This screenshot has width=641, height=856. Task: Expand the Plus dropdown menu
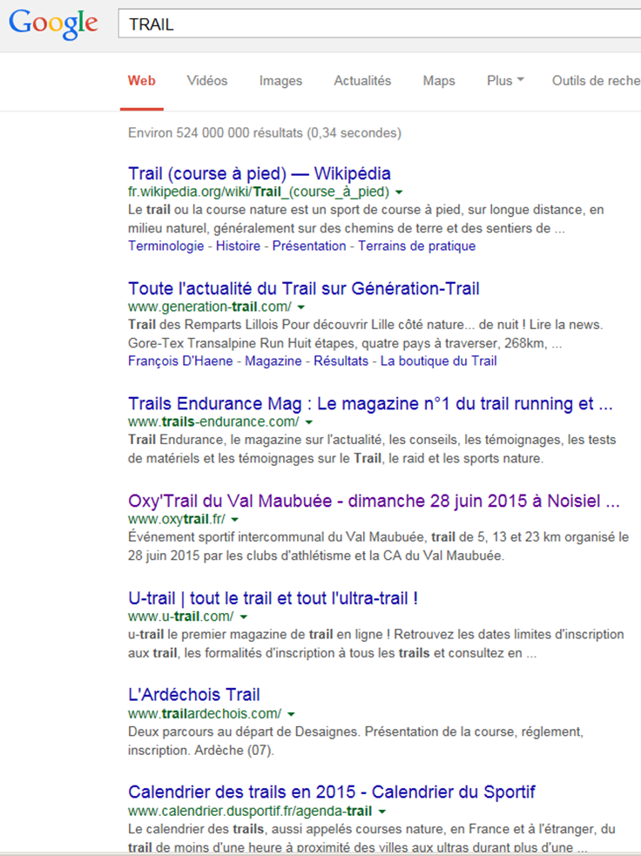pyautogui.click(x=505, y=81)
